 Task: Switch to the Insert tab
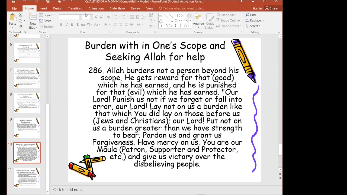[x=43, y=8]
